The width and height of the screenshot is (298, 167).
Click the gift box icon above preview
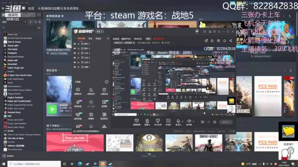click(206, 41)
